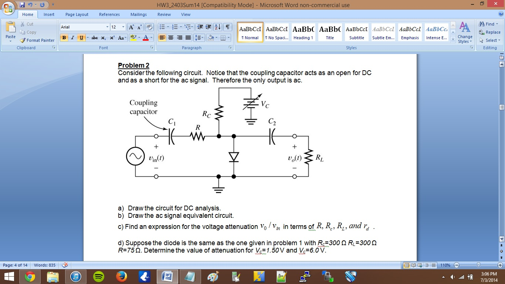Shrink font size with the small A button
The width and height of the screenshot is (505, 284).
(139, 27)
